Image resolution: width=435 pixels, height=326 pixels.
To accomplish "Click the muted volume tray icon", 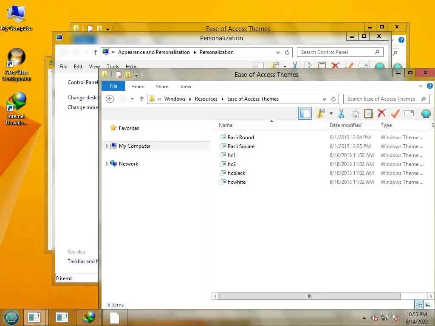I will (375, 318).
